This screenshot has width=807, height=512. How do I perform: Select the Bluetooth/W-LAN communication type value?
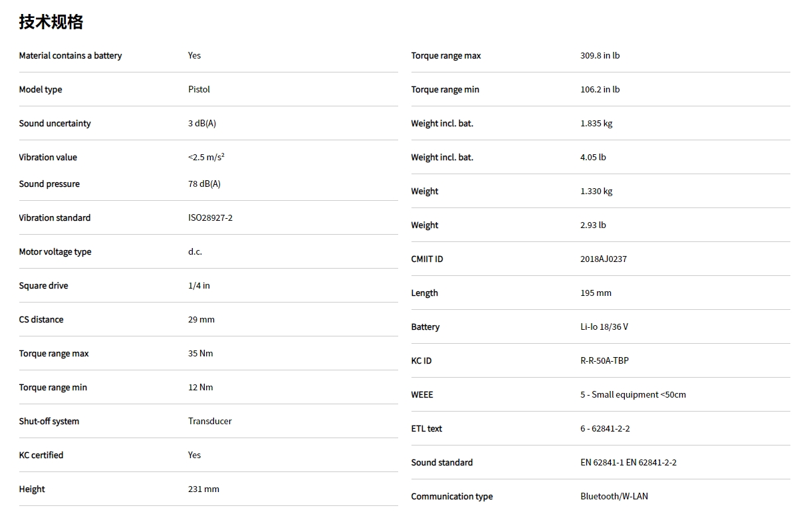614,497
